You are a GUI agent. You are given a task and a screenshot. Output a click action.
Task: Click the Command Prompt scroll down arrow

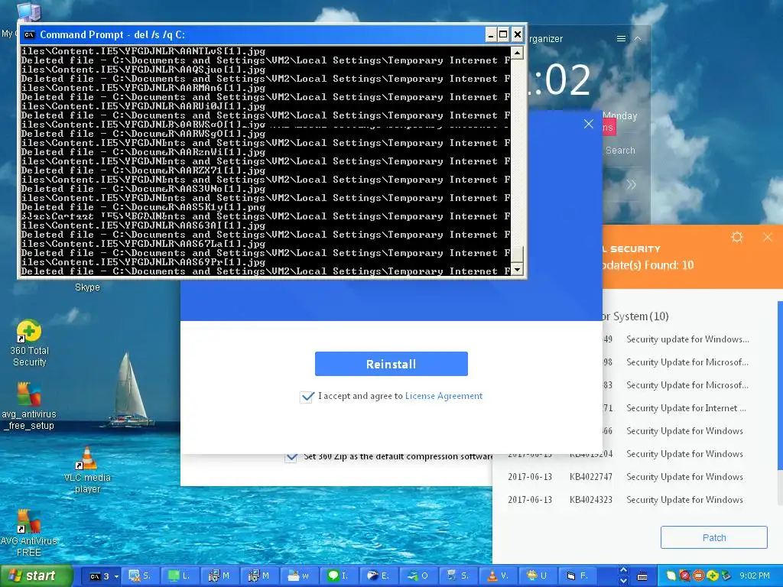[518, 270]
